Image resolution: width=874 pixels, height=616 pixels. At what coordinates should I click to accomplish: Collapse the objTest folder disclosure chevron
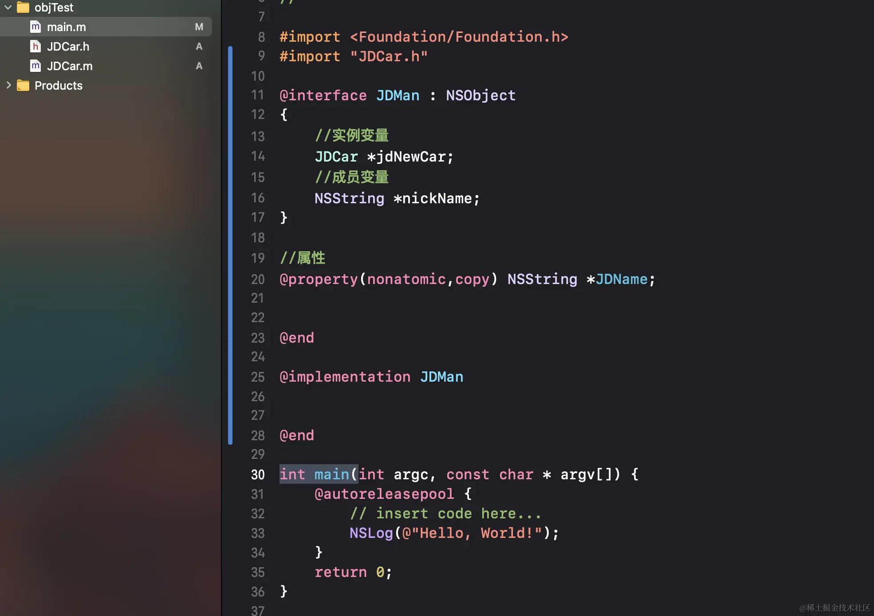(x=8, y=7)
